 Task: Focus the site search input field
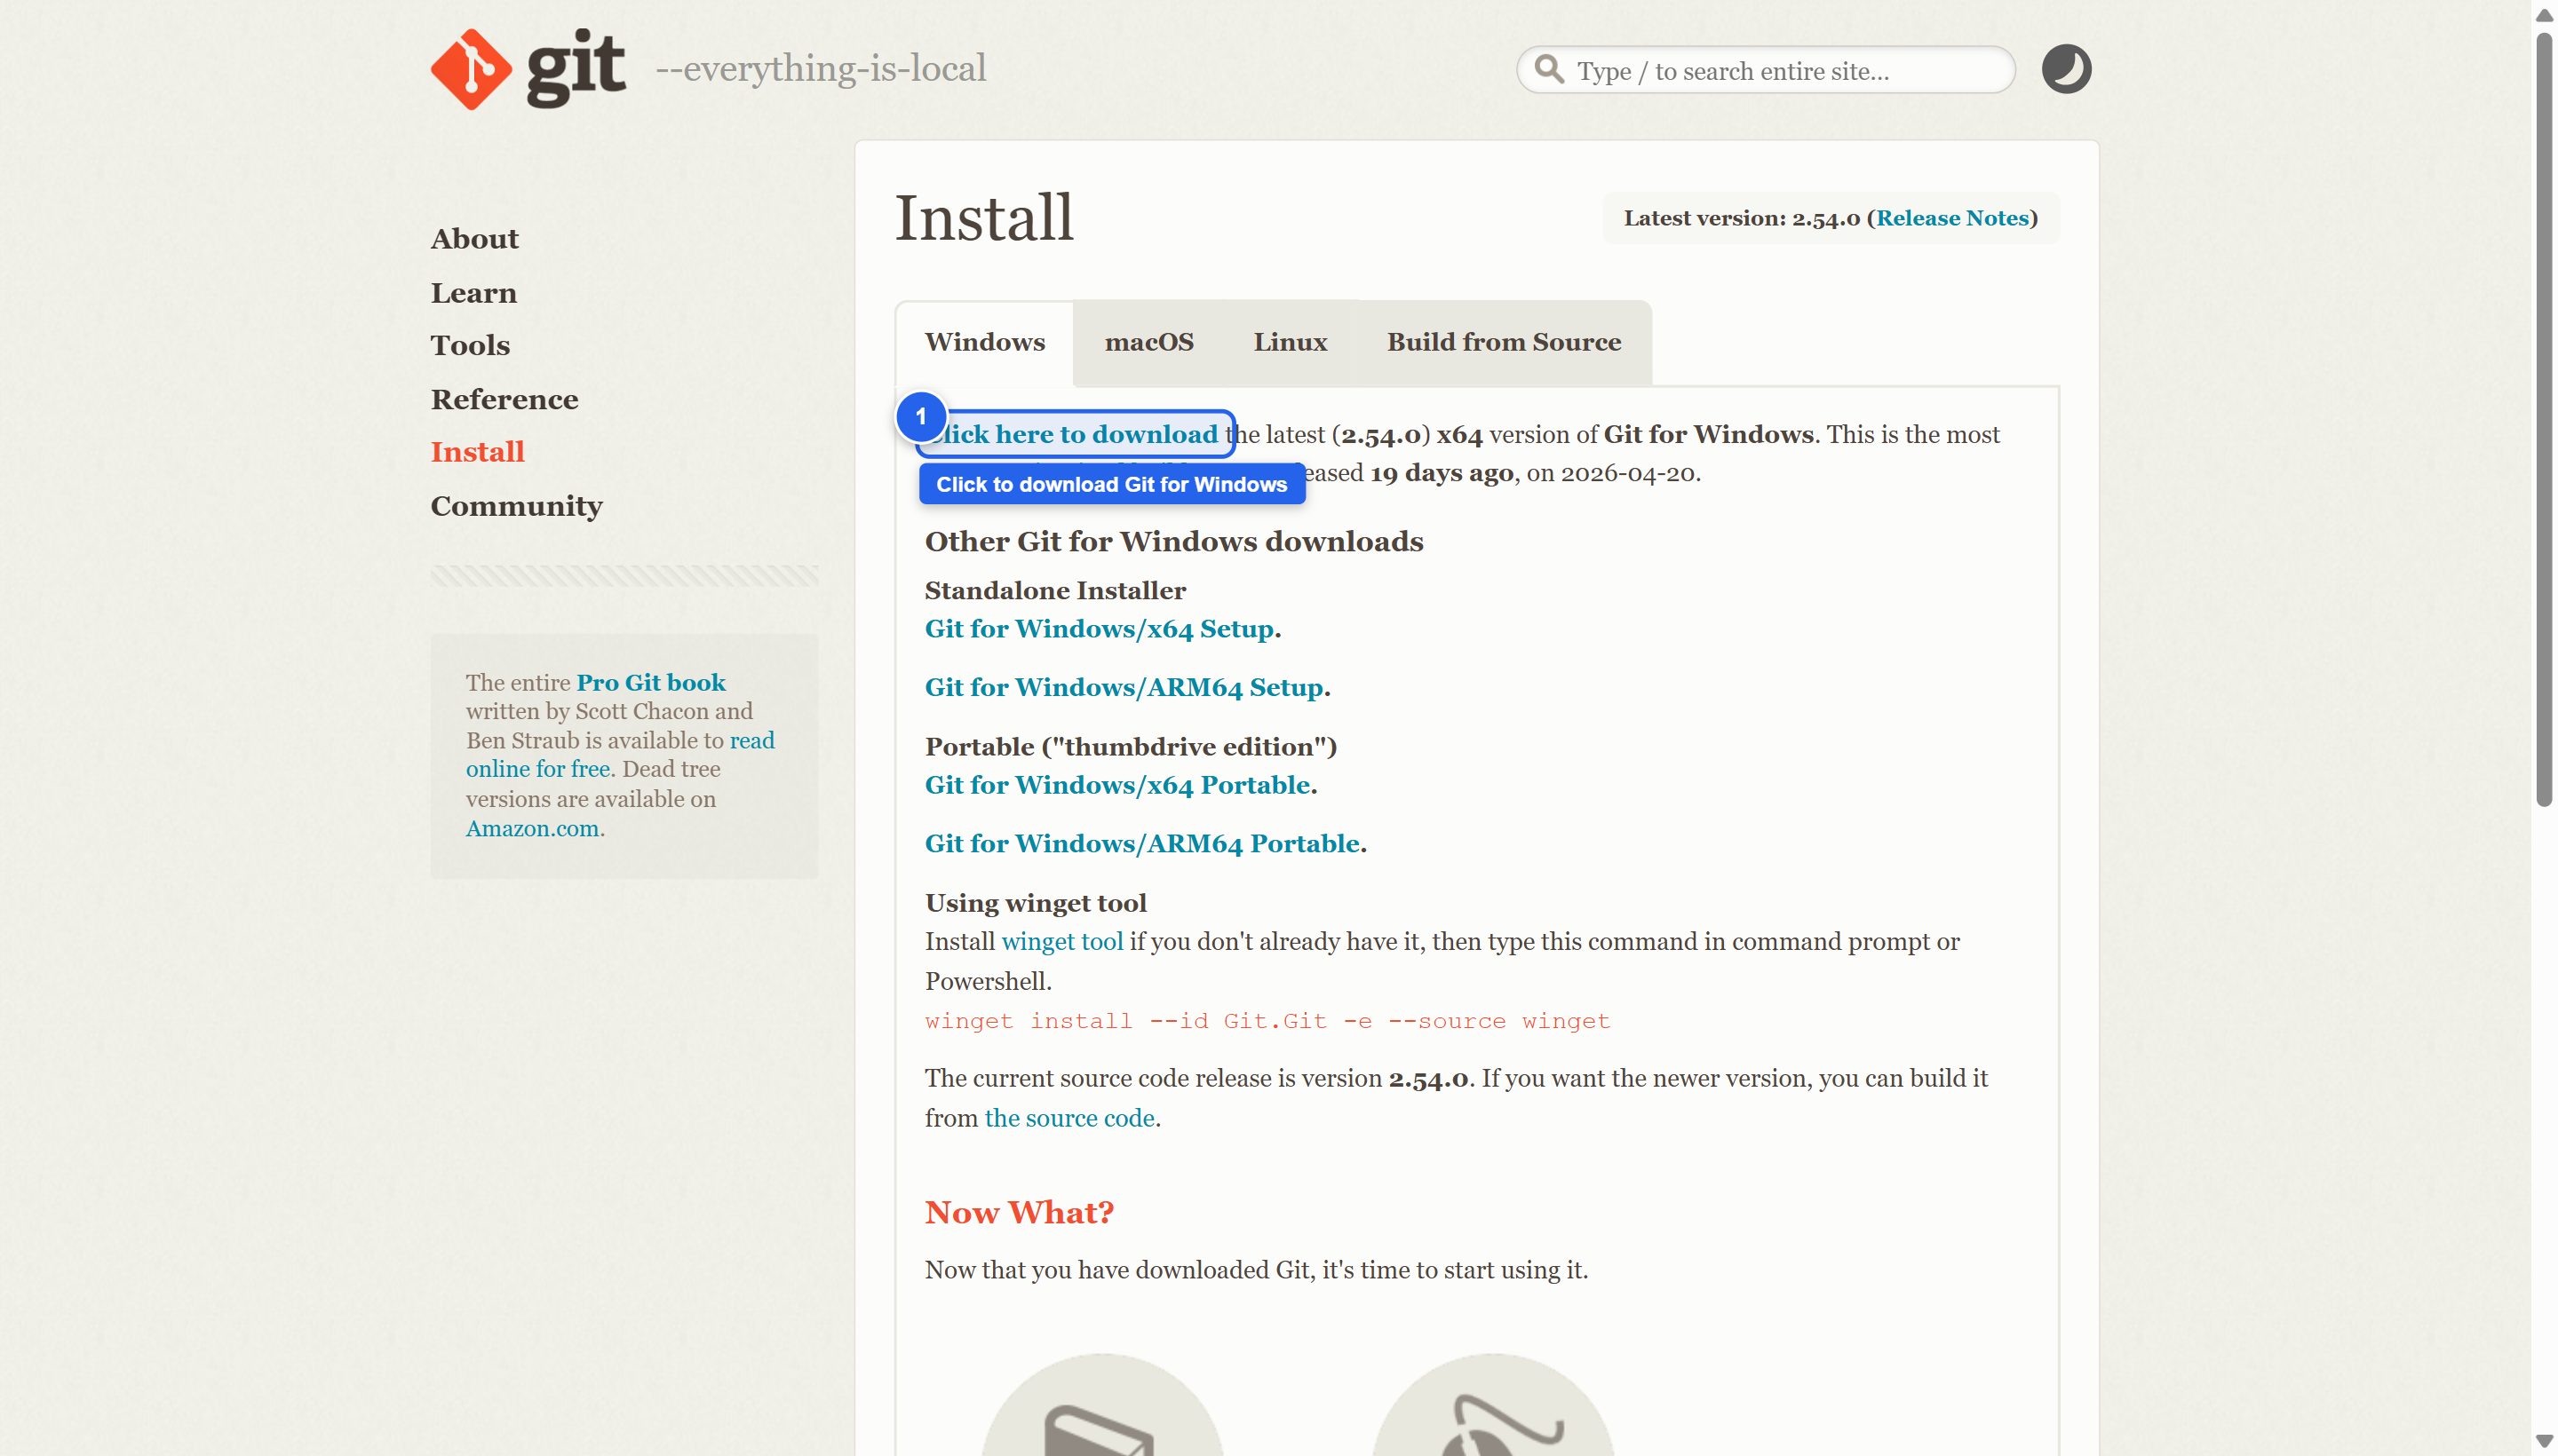1765,70
